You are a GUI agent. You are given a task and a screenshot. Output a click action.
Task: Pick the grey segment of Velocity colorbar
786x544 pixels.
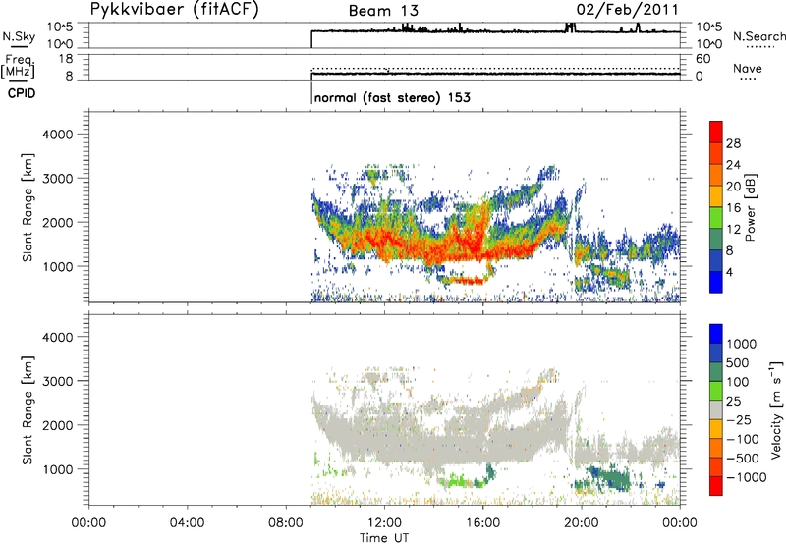[x=716, y=409]
